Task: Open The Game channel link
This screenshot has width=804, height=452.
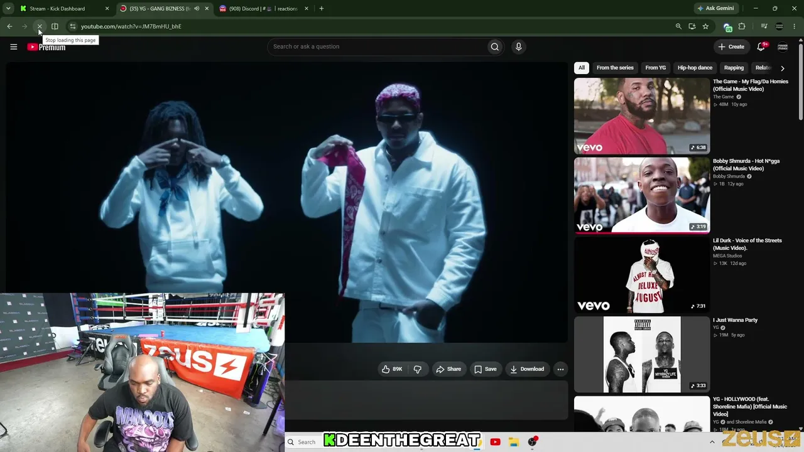Action: pyautogui.click(x=723, y=97)
